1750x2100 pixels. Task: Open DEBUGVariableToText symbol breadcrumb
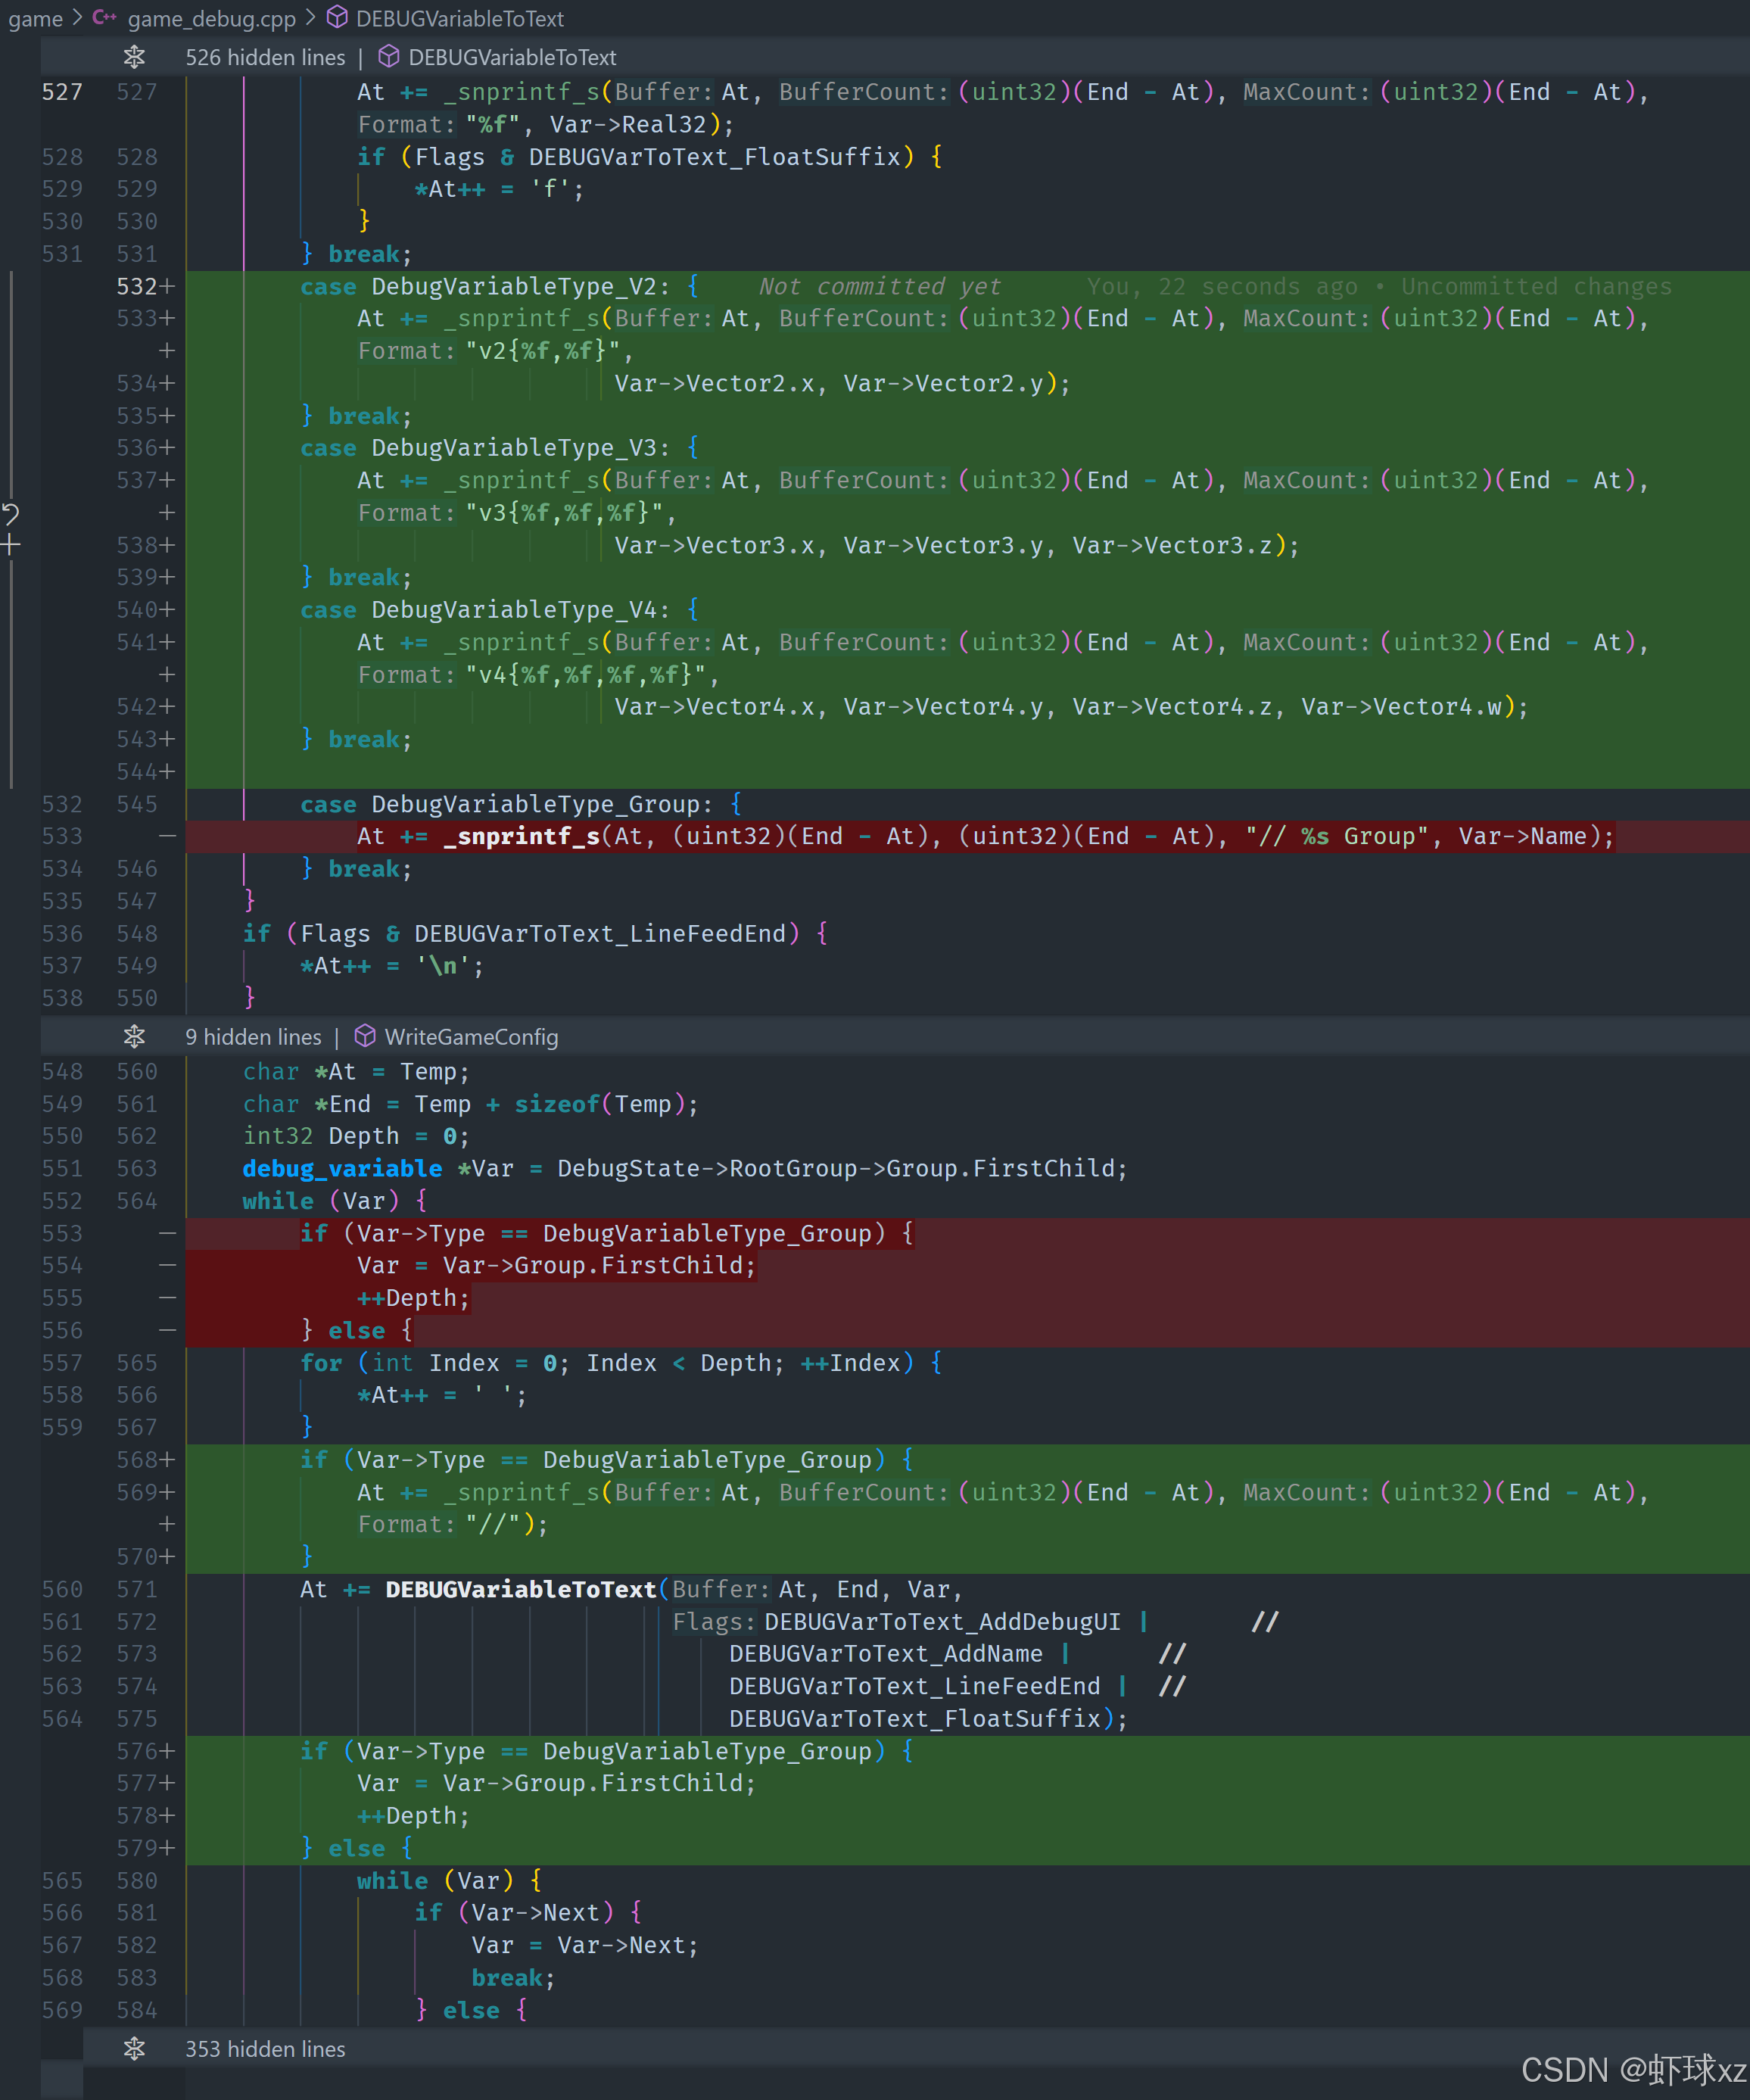pyautogui.click(x=459, y=18)
